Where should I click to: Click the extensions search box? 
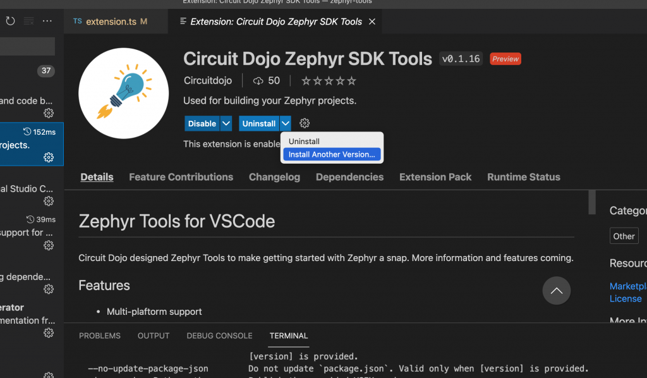point(27,46)
